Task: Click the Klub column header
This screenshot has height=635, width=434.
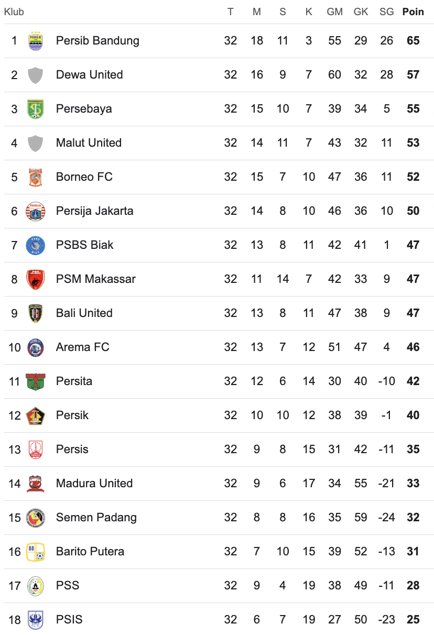Action: [x=14, y=12]
